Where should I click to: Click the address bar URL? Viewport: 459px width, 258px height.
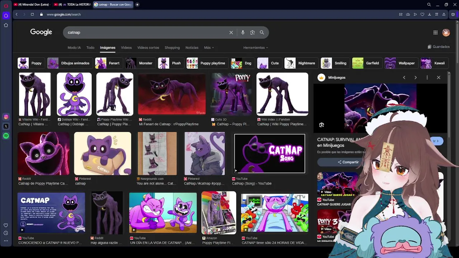point(64,14)
